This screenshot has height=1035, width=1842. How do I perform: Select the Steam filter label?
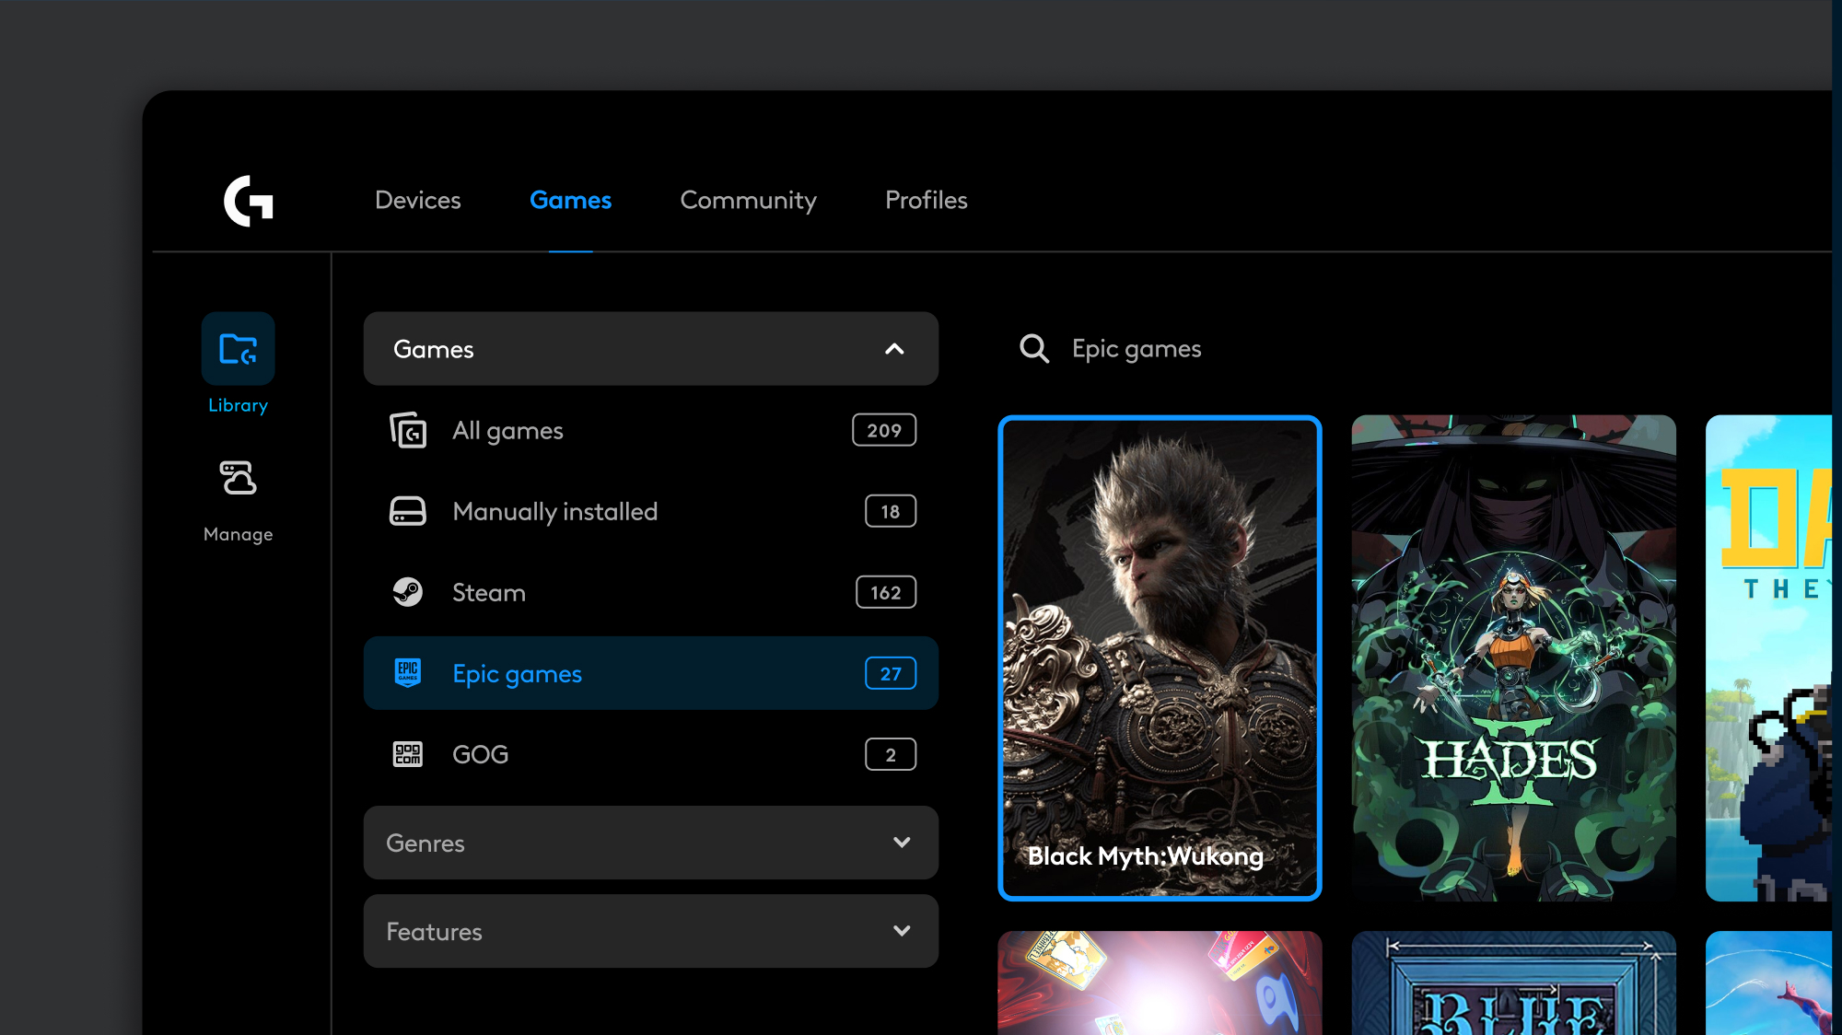pyautogui.click(x=489, y=592)
